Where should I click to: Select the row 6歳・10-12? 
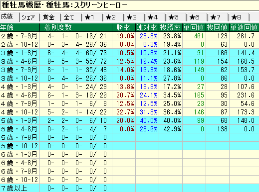point(129,180)
